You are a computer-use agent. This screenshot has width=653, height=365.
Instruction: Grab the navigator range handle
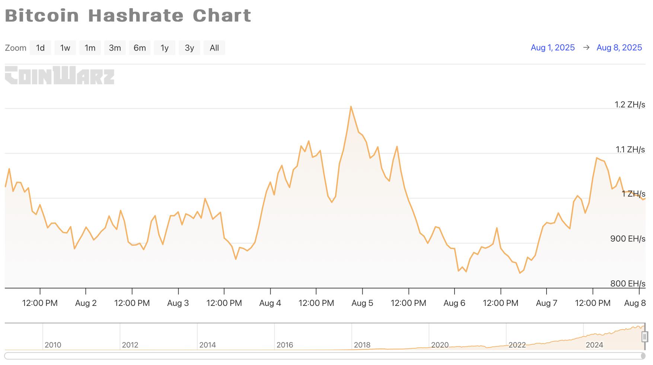(645, 337)
